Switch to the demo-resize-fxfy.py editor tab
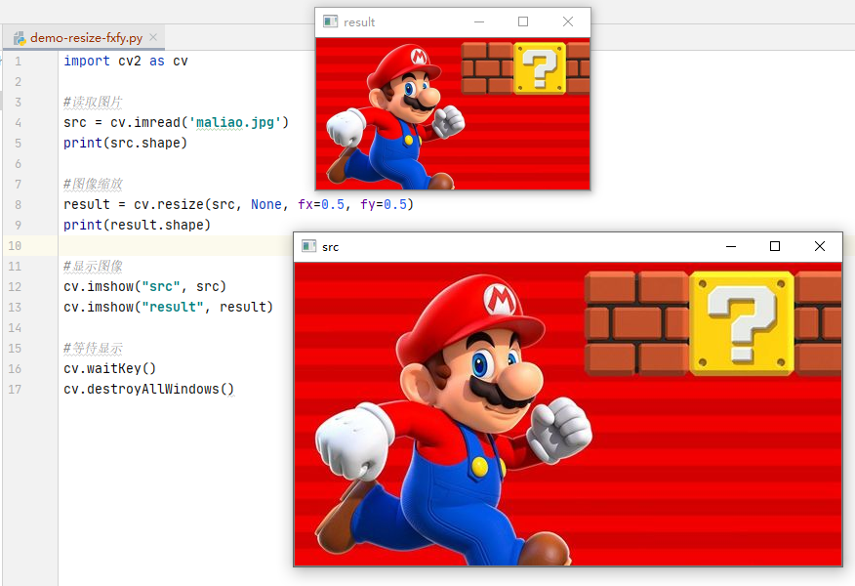This screenshot has width=855, height=586. point(86,38)
